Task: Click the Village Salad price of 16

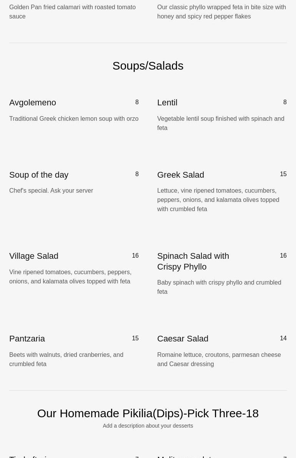Action: [135, 256]
